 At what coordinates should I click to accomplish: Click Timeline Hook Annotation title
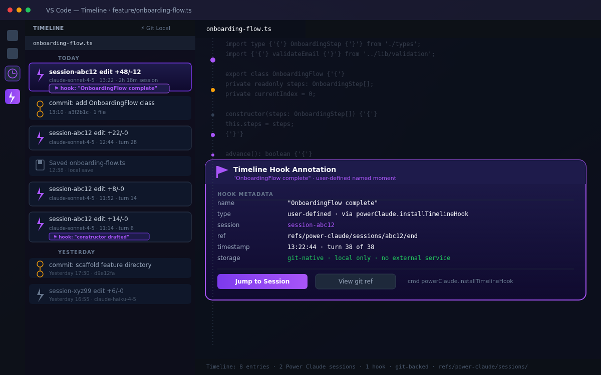click(284, 169)
